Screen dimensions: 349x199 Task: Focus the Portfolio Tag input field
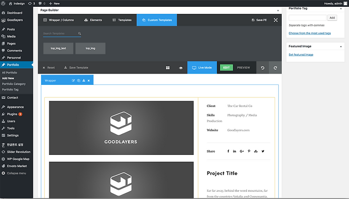tap(308, 17)
